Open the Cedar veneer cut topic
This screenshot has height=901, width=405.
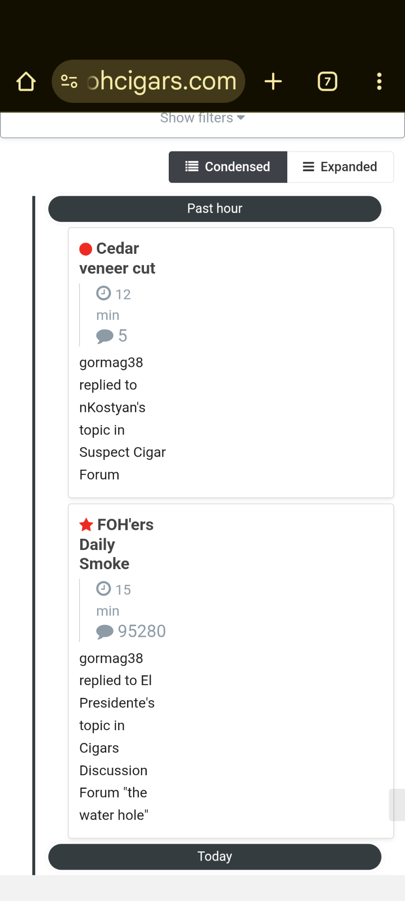pyautogui.click(x=117, y=258)
